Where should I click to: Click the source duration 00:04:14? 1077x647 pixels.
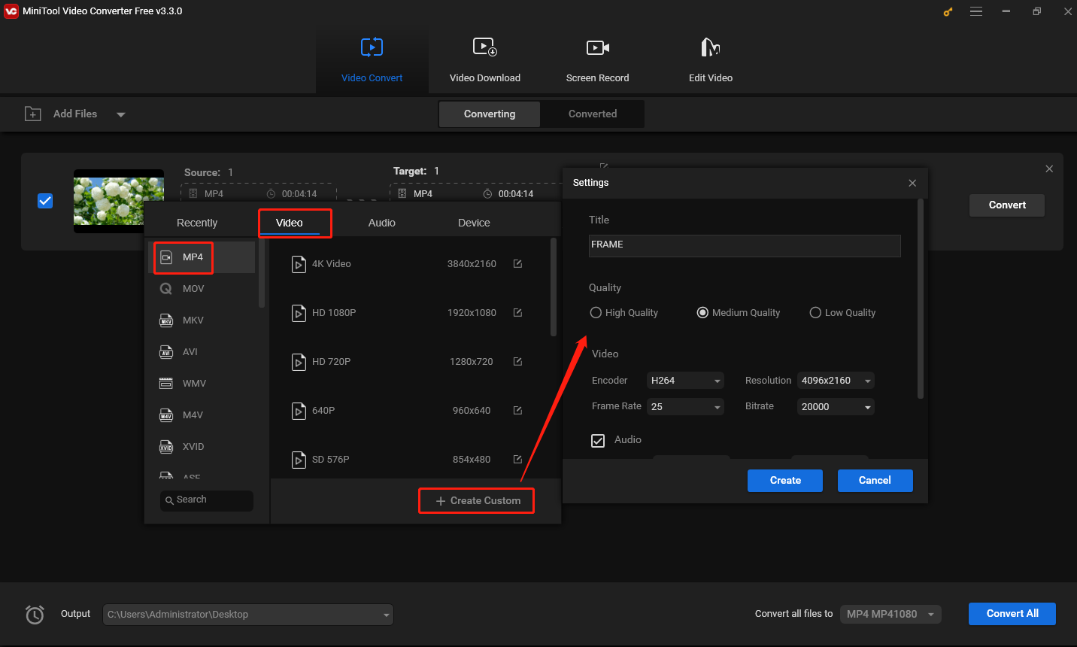point(299,194)
